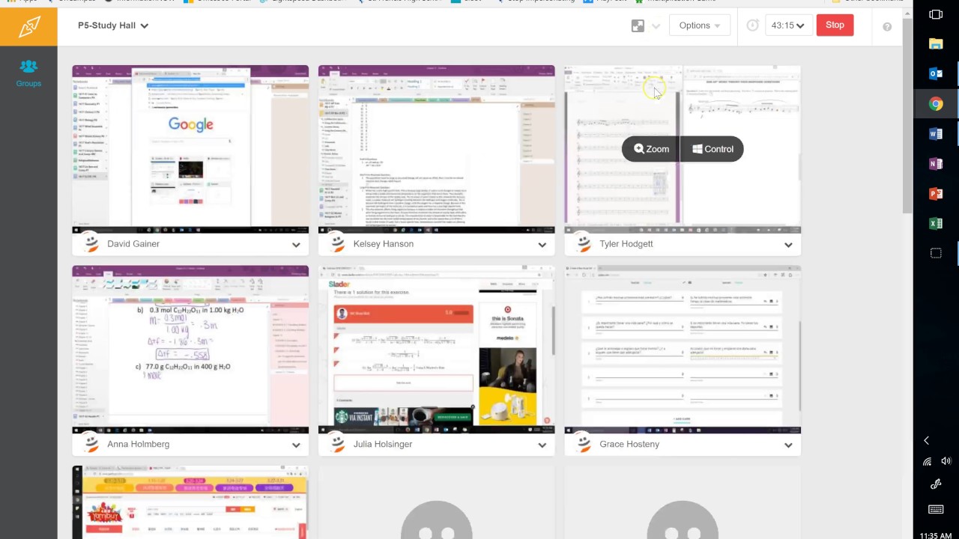959x539 pixels.
Task: Open the Wi-Fi network tray icon
Action: click(x=927, y=462)
